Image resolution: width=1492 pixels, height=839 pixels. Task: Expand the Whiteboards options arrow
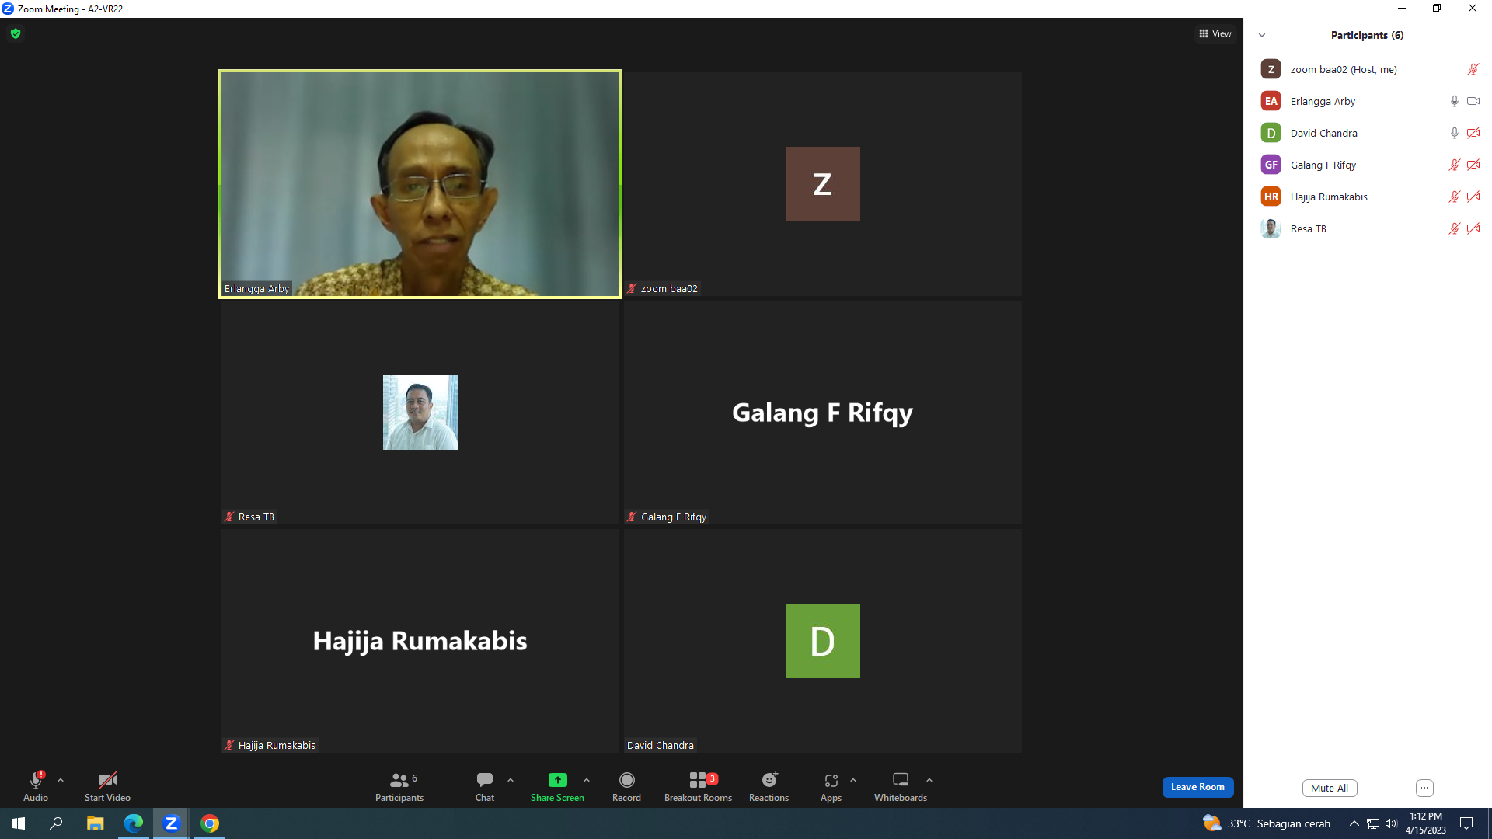click(x=929, y=780)
